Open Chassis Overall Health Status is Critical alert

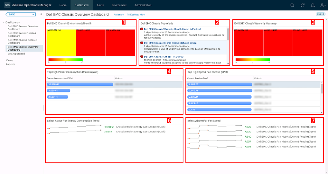point(170,43)
